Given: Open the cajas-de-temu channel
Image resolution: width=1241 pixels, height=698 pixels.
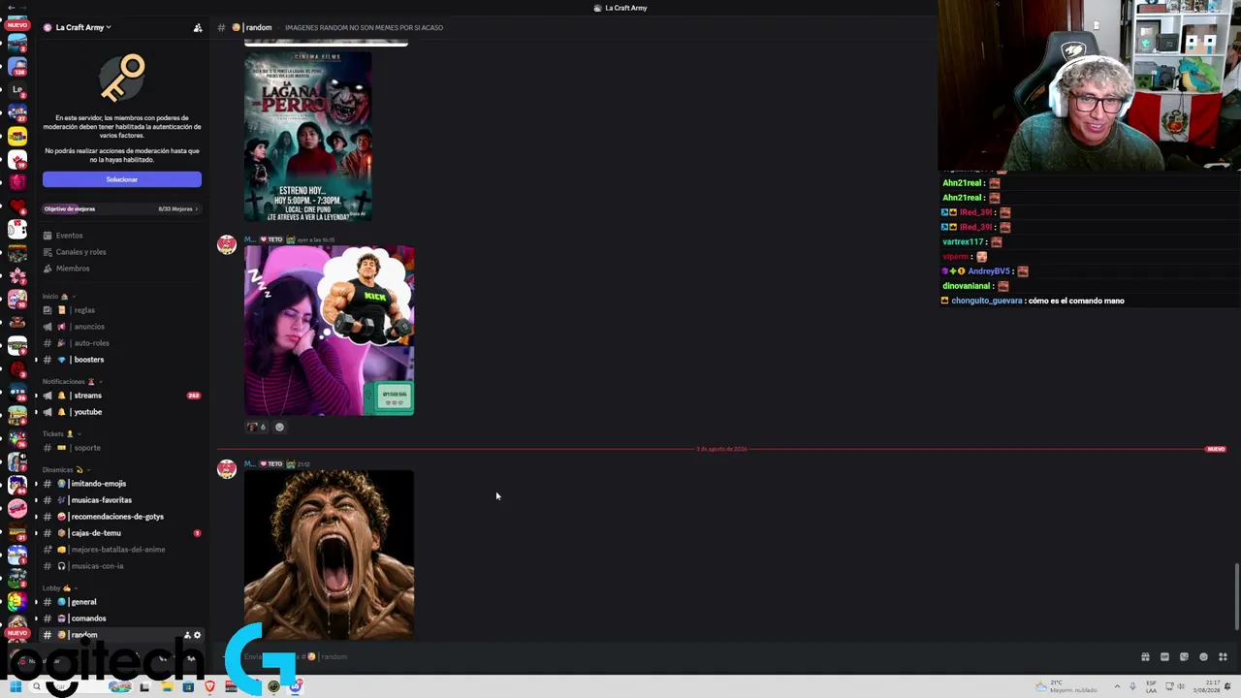Looking at the screenshot, I should [121, 533].
